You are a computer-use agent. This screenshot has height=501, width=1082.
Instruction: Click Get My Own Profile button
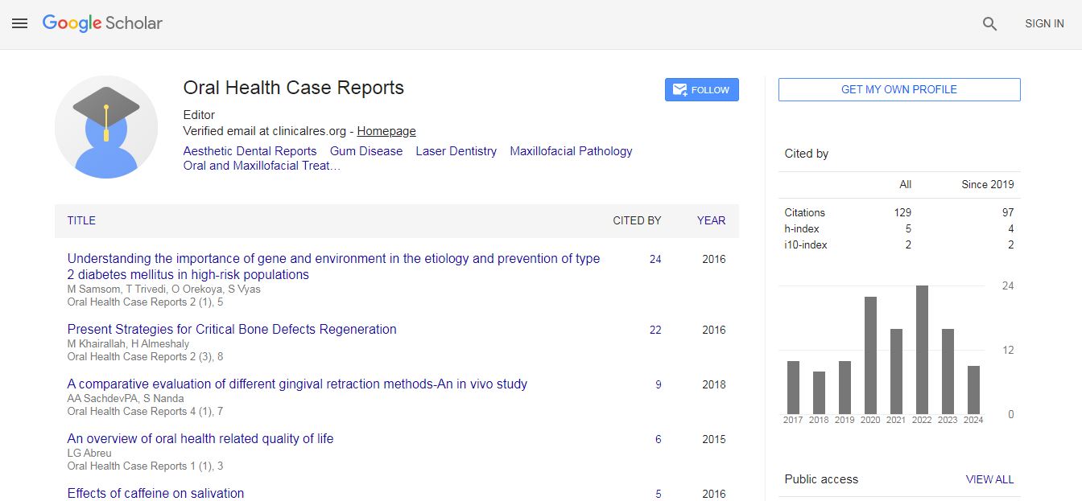[898, 90]
